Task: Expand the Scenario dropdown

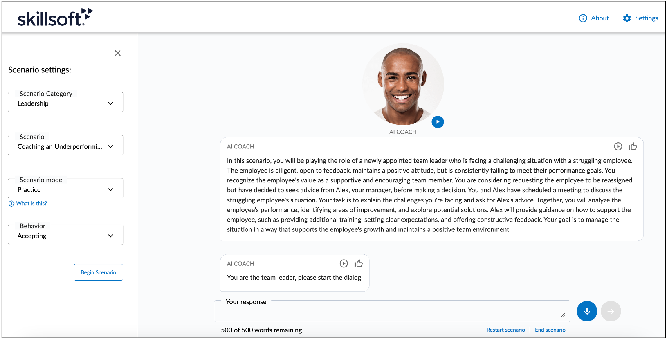Action: point(65,145)
